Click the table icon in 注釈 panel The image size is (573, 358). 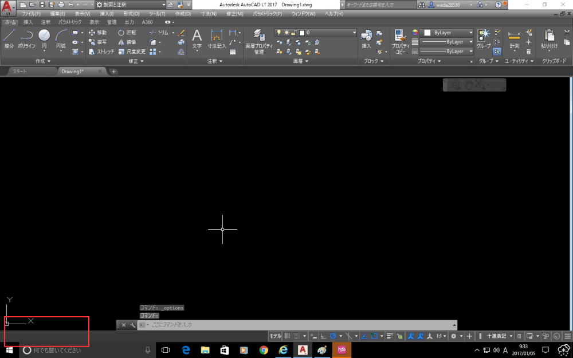[x=233, y=52]
